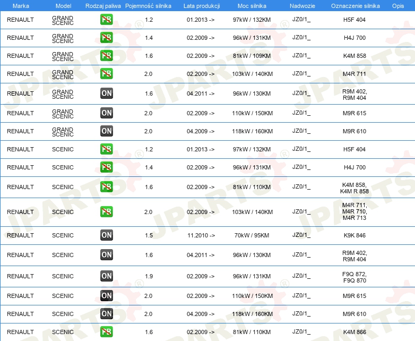This screenshot has height=341, width=415.
Task: Click petrol icon for Scenic M4R 710 row
Action: [106, 212]
